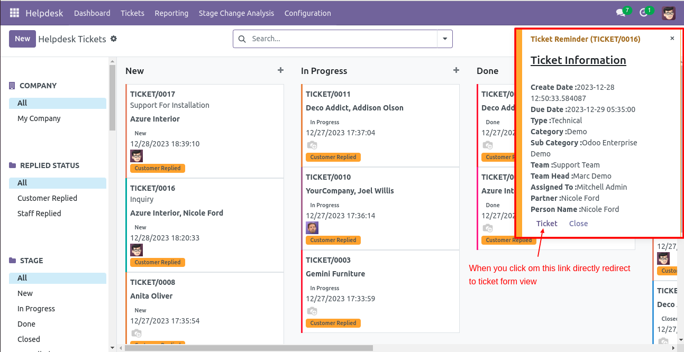Click the assignee avatar on TICKET/0010
This screenshot has height=352, width=684.
(x=312, y=228)
